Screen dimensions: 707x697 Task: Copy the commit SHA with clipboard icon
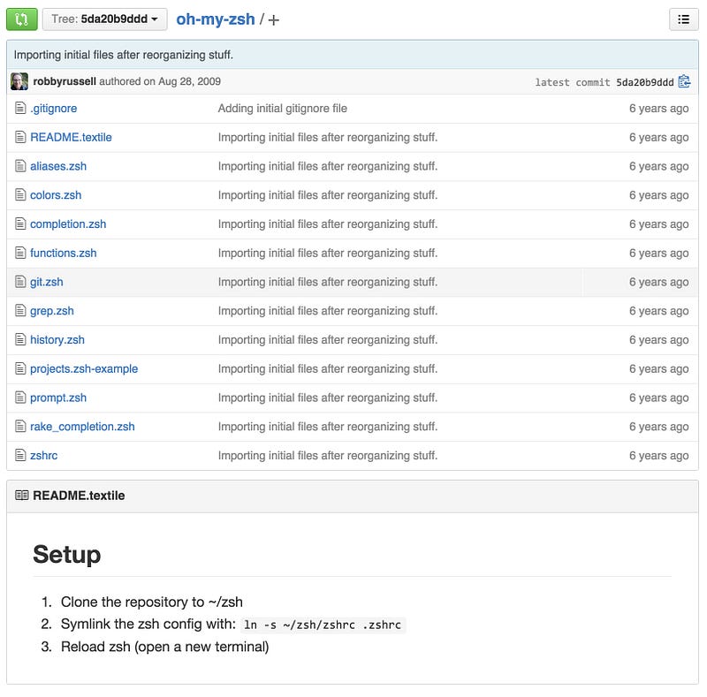click(684, 81)
